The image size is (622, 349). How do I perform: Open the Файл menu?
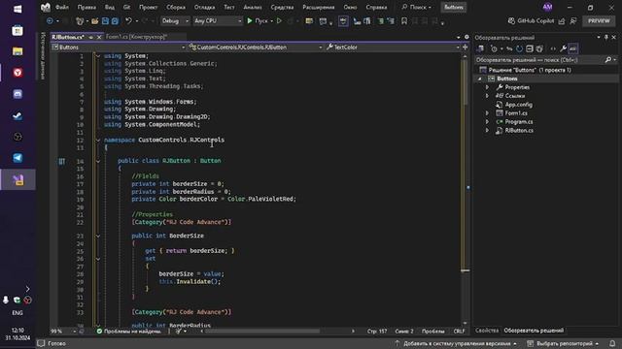[62, 7]
